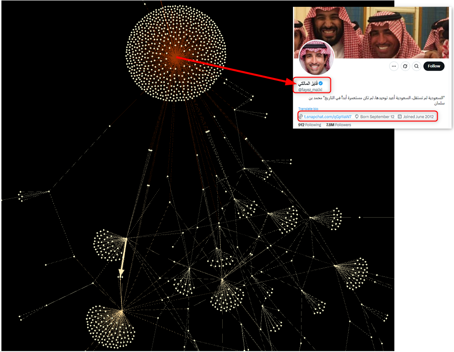This screenshot has width=454, height=352.
Task: Open the circular profile avatar photo
Action: pyautogui.click(x=316, y=58)
